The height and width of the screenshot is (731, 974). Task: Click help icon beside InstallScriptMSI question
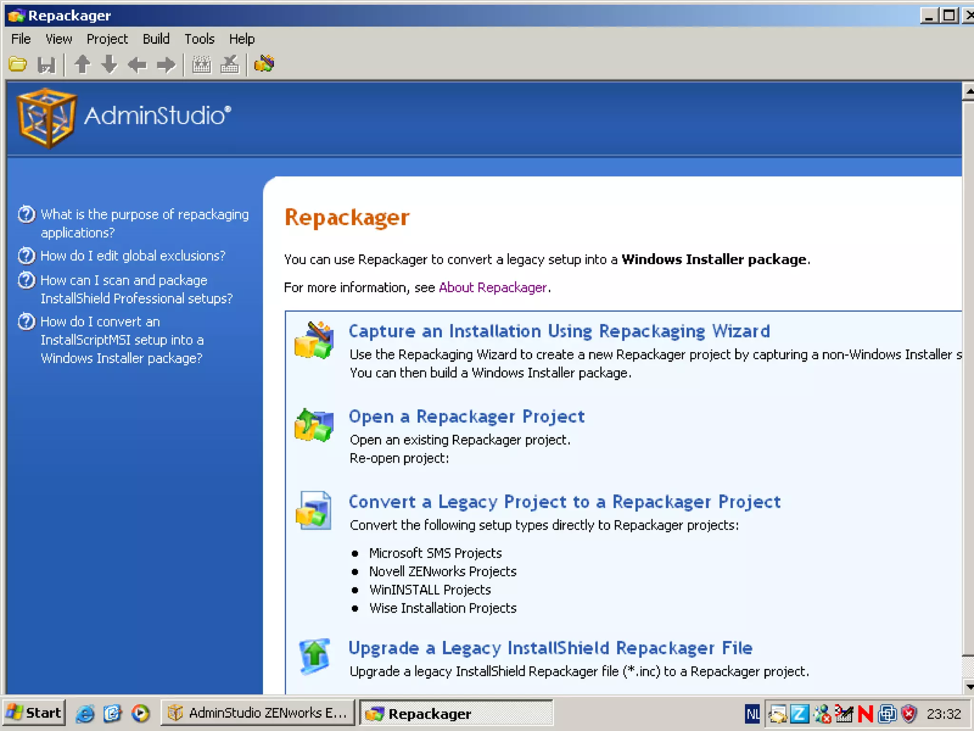[x=27, y=322]
